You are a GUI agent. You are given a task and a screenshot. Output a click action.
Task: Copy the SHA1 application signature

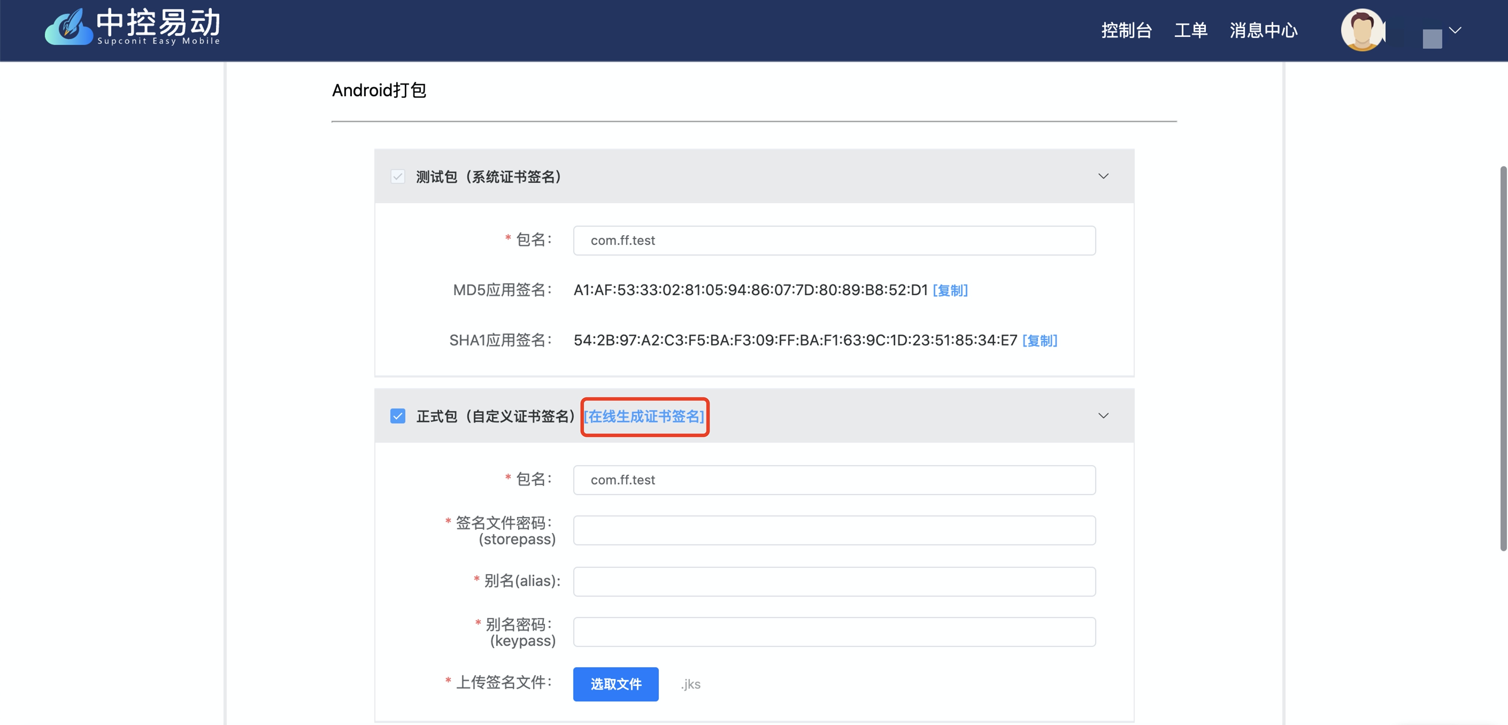click(1039, 340)
